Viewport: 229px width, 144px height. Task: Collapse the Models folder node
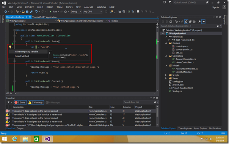coord(166,66)
